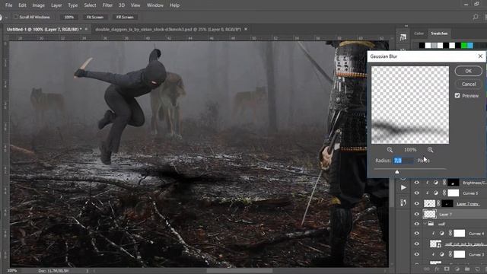The width and height of the screenshot is (487, 274).
Task: Click the wolf group folder icon
Action: (x=431, y=224)
